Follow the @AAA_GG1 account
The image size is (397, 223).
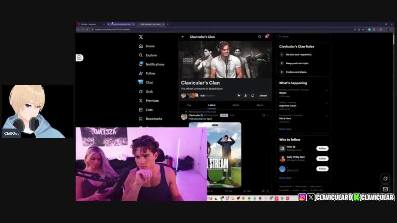click(x=323, y=168)
